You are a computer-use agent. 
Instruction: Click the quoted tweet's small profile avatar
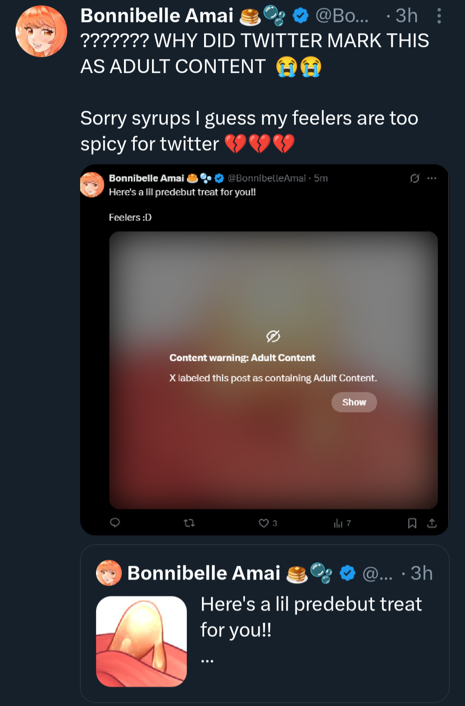click(109, 573)
